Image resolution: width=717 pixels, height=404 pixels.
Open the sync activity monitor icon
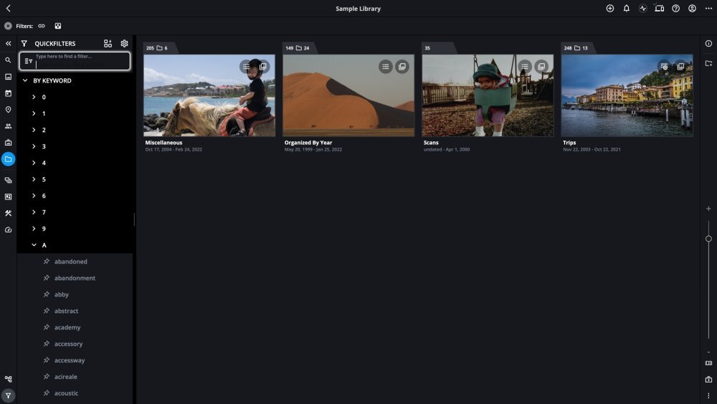coord(643,9)
